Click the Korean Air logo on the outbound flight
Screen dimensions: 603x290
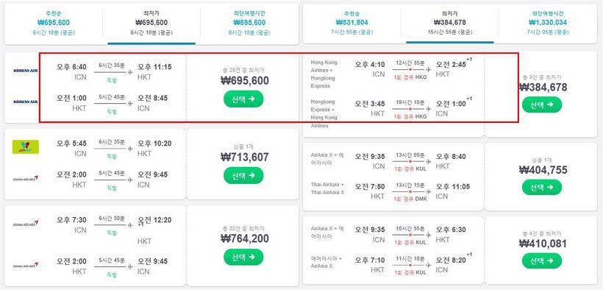[x=26, y=71]
